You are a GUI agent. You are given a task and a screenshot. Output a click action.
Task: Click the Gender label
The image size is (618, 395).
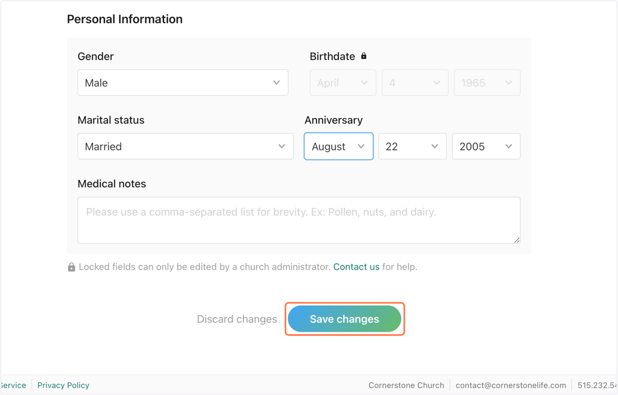(x=96, y=56)
